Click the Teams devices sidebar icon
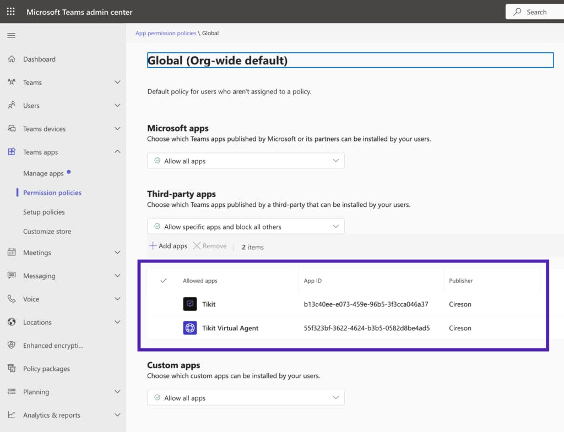564x432 pixels. pyautogui.click(x=12, y=129)
